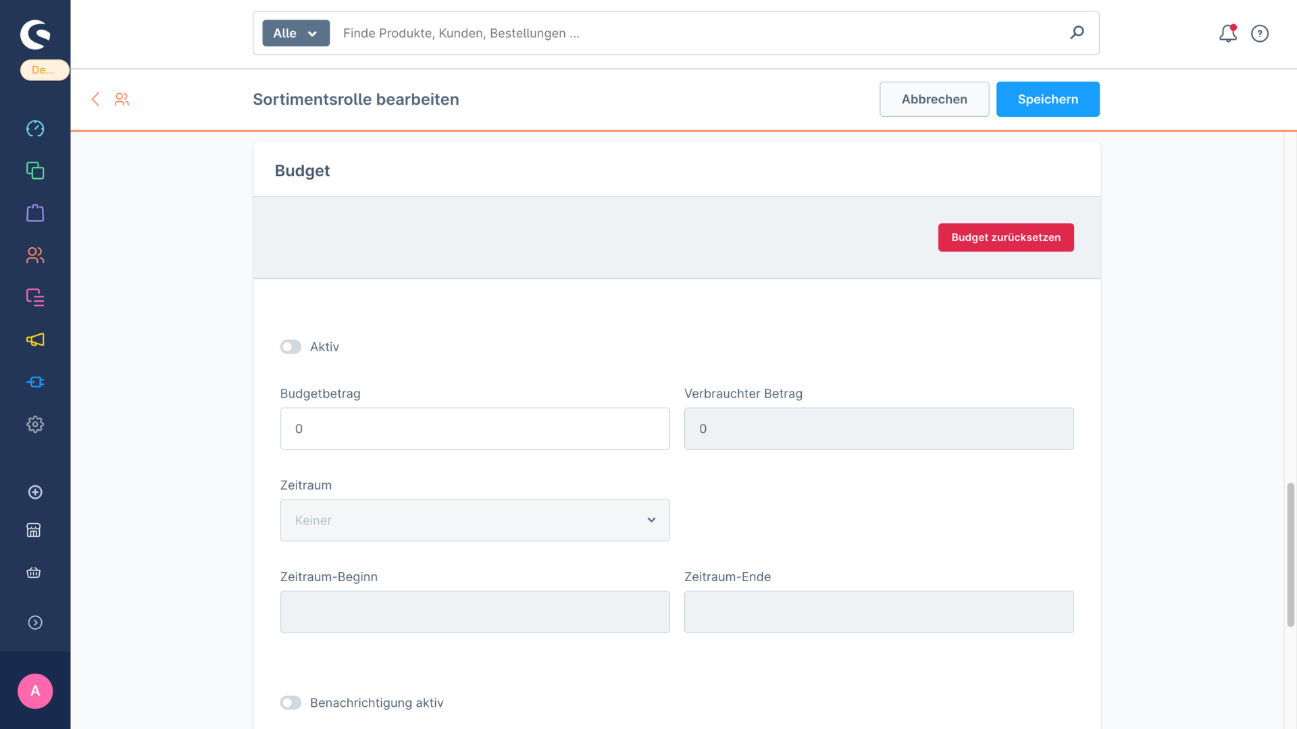Toggle the Aktiv budget switch

point(290,347)
